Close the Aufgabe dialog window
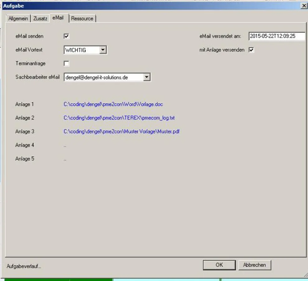 click(x=304, y=6)
